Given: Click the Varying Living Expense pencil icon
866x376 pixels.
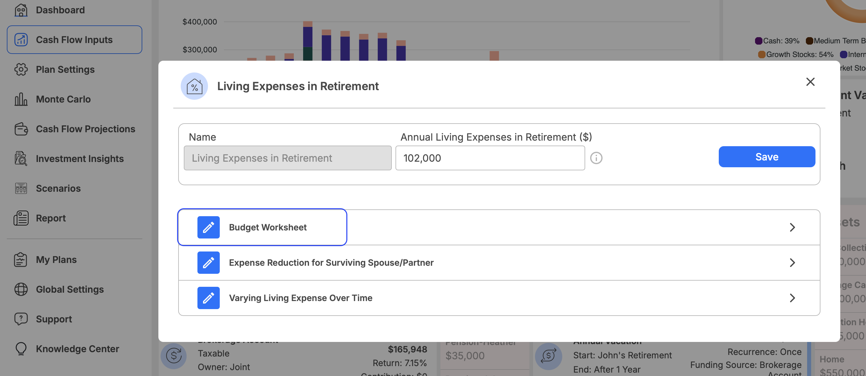Looking at the screenshot, I should tap(208, 298).
